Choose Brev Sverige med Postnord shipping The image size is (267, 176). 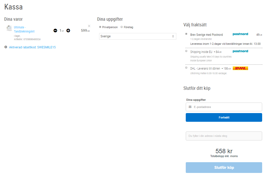(x=186, y=34)
